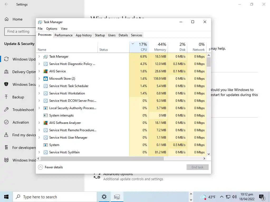Click the Service Host: SysMain gear icon
Screen dimensions: 270x202
(45, 152)
